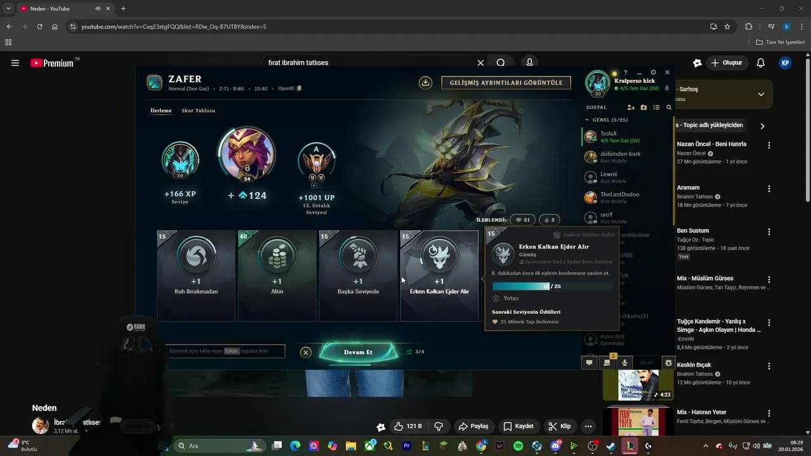Show hidden system tray icons chevron
This screenshot has height=456, width=811.
706,446
